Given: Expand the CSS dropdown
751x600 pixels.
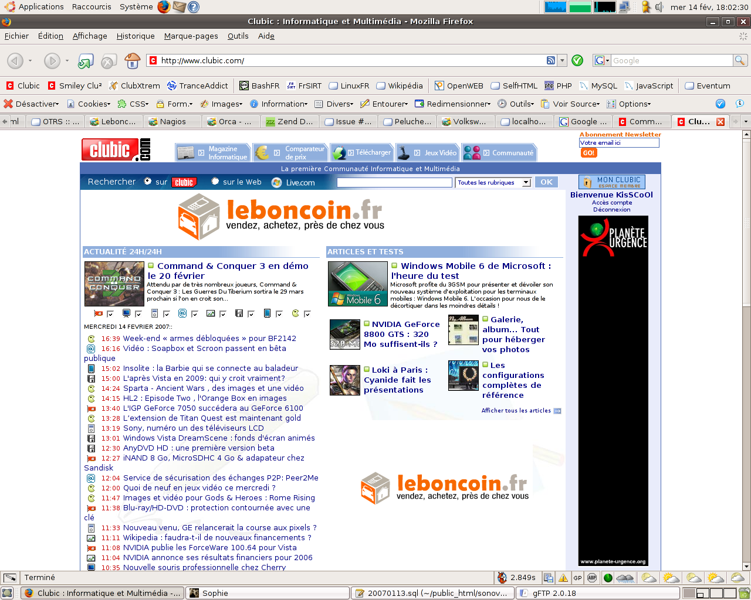Looking at the screenshot, I should 133,104.
